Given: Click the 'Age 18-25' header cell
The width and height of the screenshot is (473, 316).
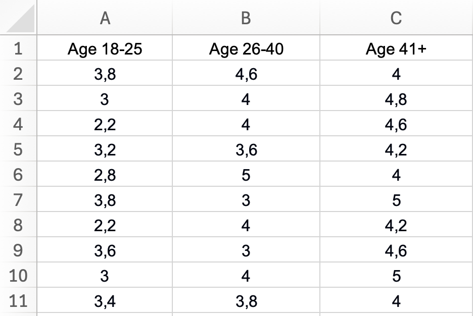Looking at the screenshot, I should (x=105, y=49).
